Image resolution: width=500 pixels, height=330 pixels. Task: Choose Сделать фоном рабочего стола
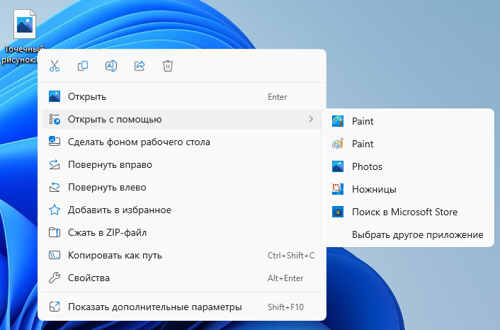coord(139,142)
